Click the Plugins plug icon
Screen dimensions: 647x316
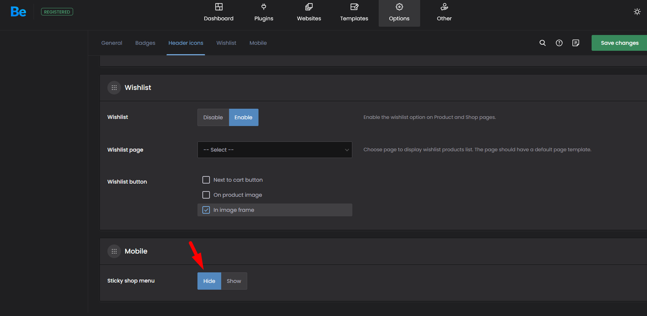pyautogui.click(x=264, y=7)
